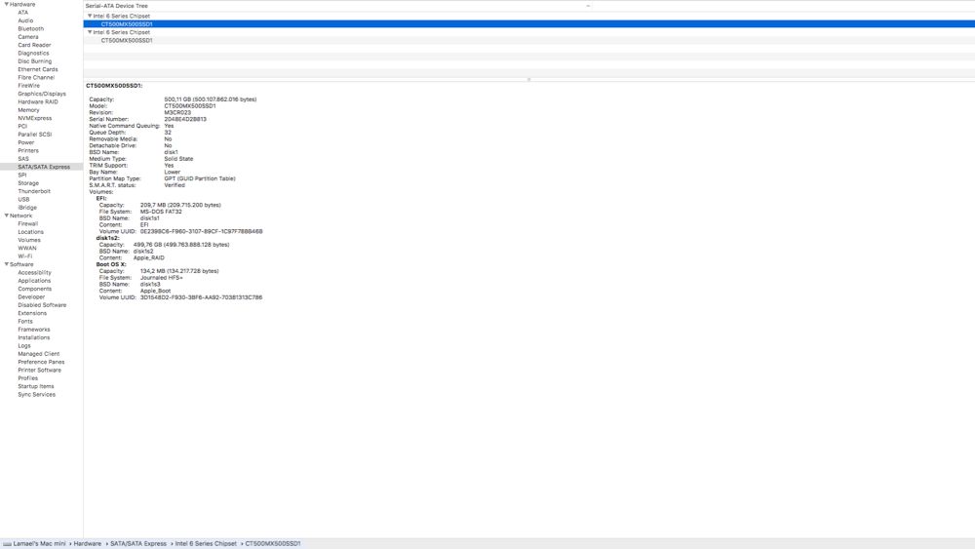Open SPI in the sidebar
Viewport: 975px width, 549px height.
(x=22, y=175)
